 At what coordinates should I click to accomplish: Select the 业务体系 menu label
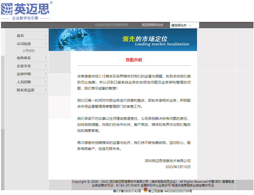[x=24, y=58]
